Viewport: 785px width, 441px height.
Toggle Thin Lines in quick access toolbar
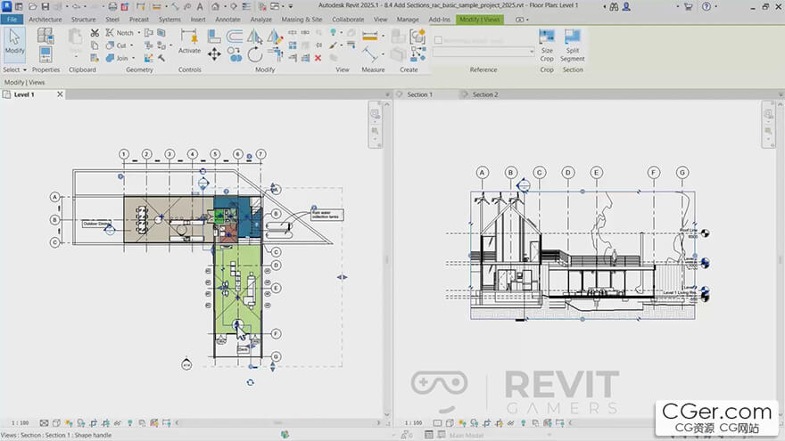pos(246,6)
